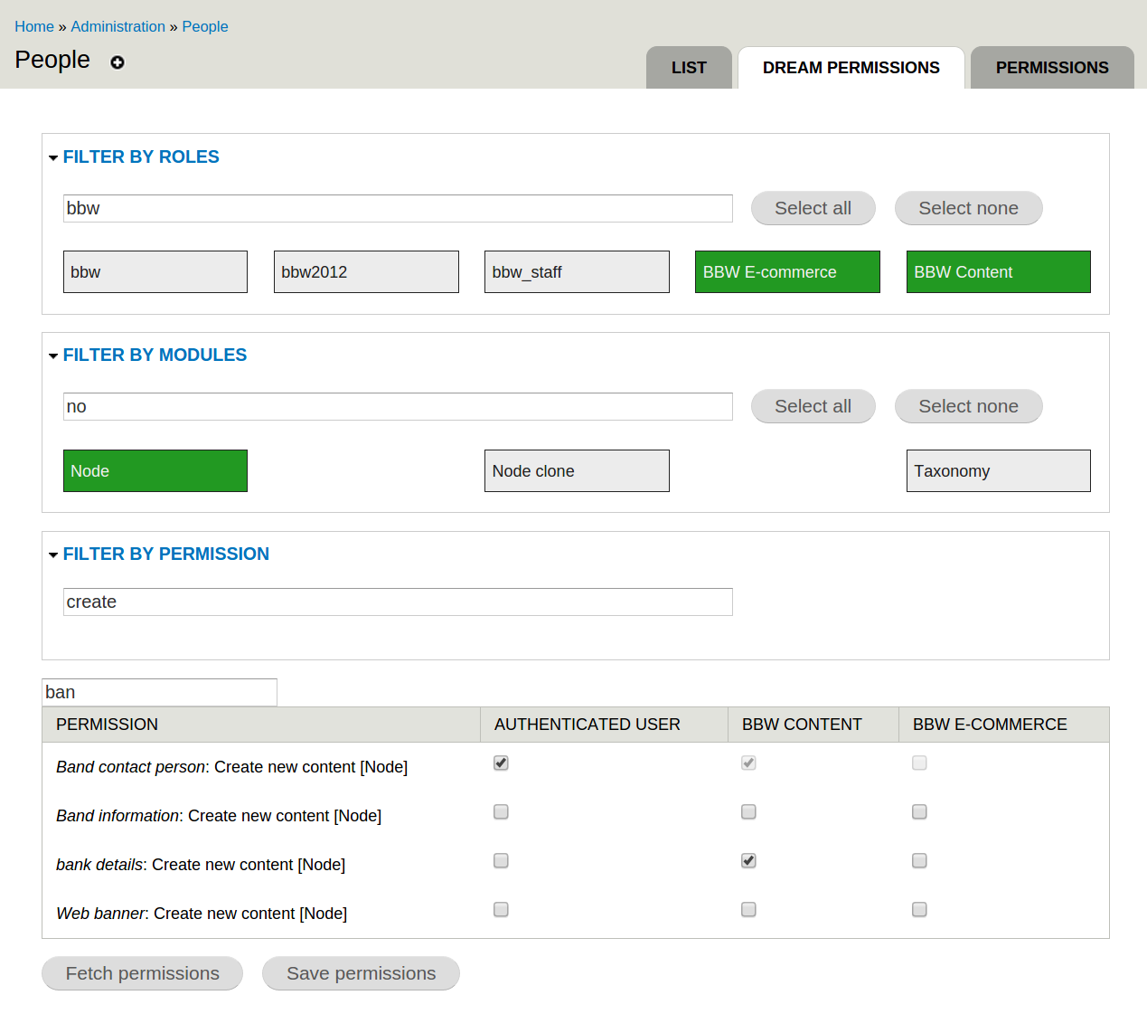
Task: Deselect the green Node module
Action: (x=155, y=471)
